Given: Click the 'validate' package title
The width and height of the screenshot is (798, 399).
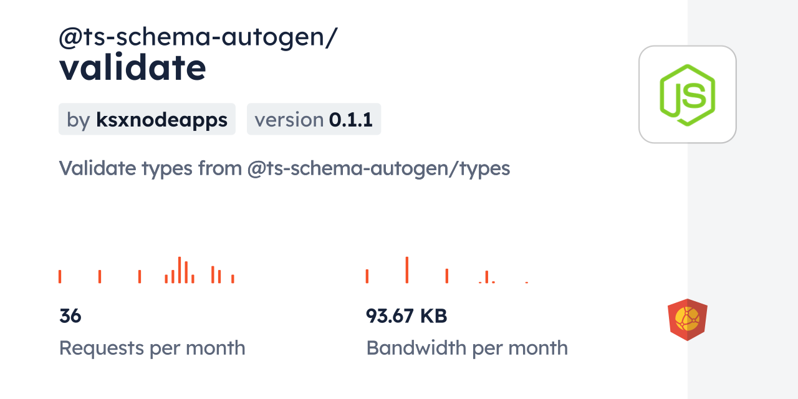Looking at the screenshot, I should (x=132, y=68).
